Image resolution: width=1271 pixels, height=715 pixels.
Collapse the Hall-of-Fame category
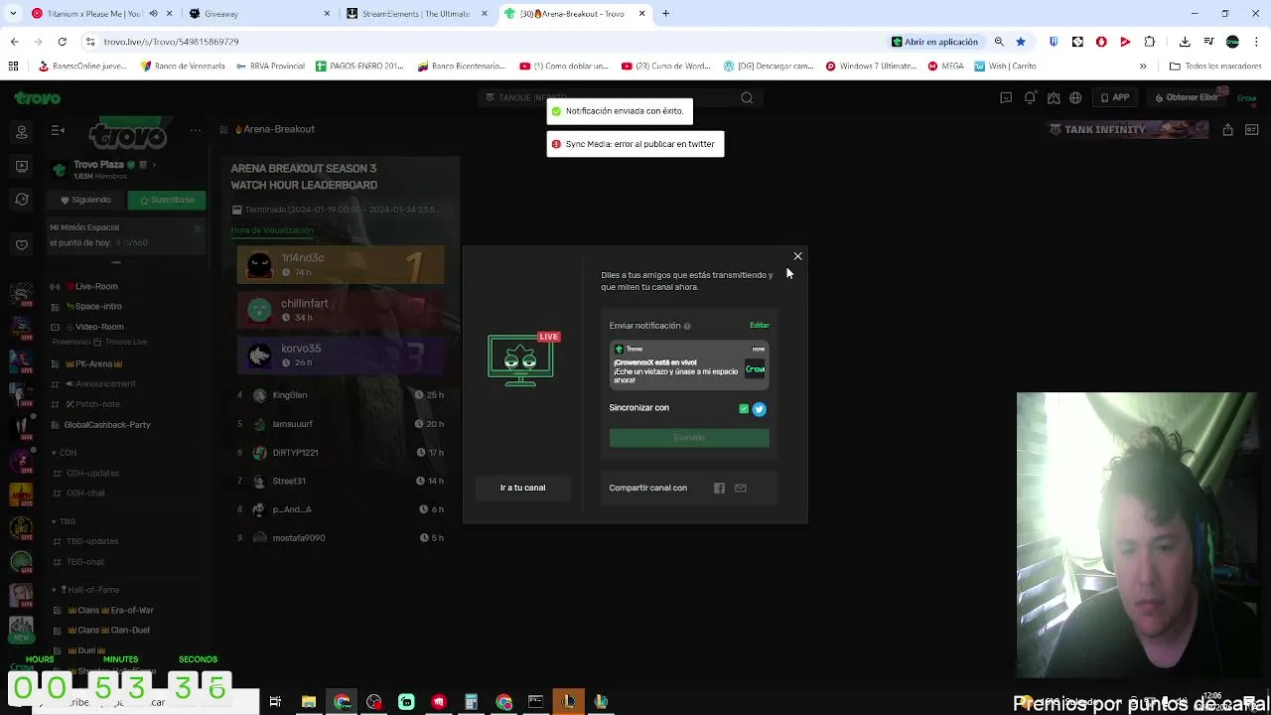coord(85,590)
